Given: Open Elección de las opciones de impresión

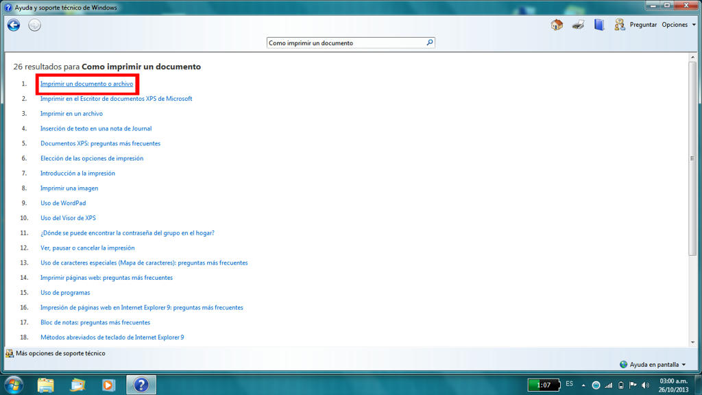Looking at the screenshot, I should 92,158.
